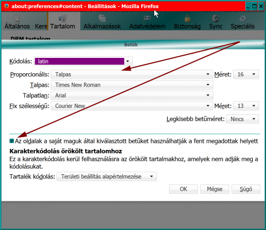Maximize the Firefox window
The height and width of the screenshot is (230, 266).
pos(254,6)
